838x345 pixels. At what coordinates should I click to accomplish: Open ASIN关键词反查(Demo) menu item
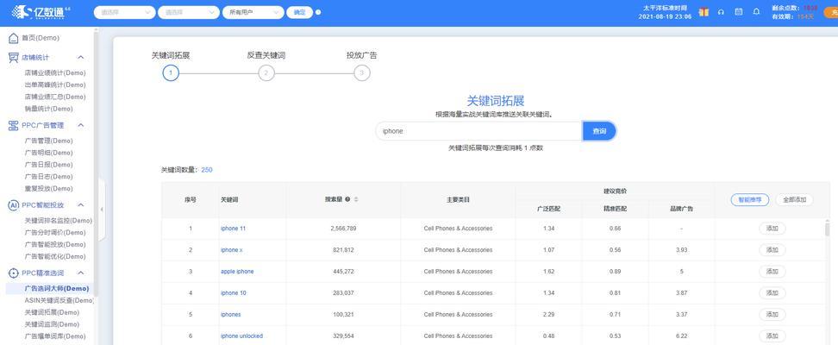[59, 300]
